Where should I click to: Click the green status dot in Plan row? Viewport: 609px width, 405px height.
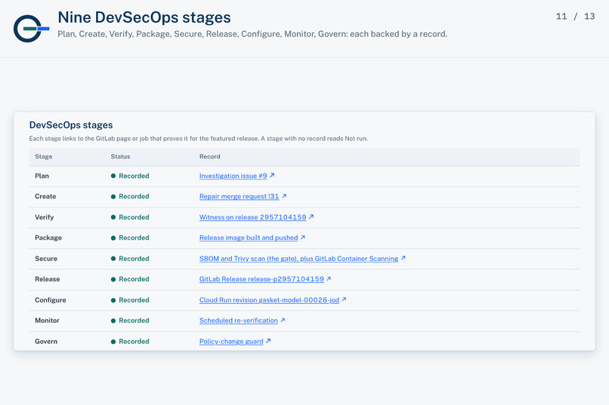pos(113,176)
